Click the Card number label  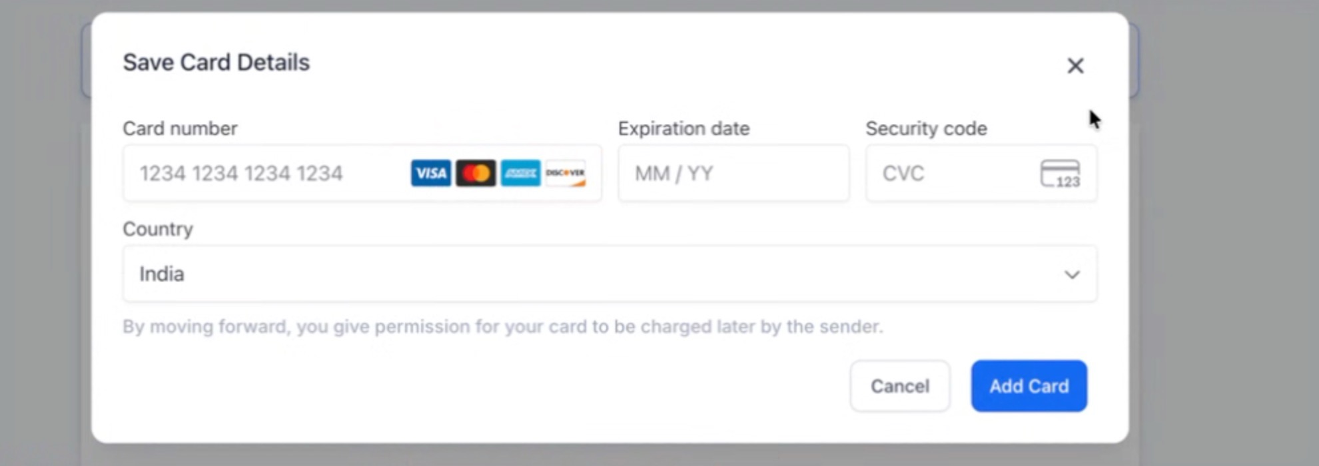coord(180,128)
